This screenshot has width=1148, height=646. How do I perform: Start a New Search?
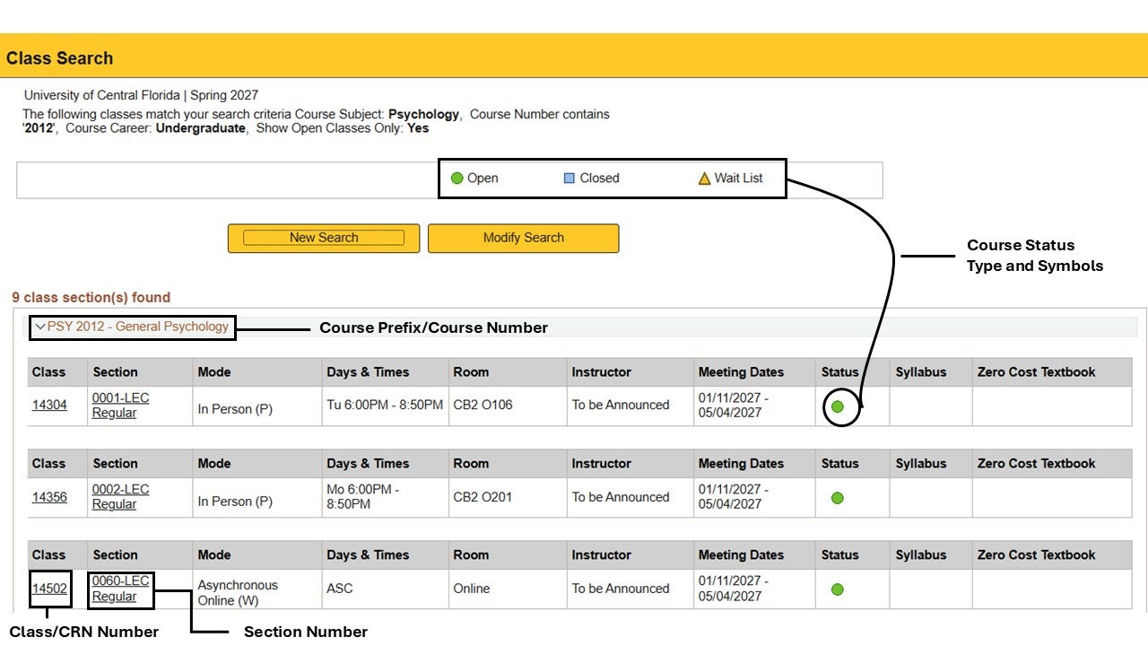click(324, 238)
